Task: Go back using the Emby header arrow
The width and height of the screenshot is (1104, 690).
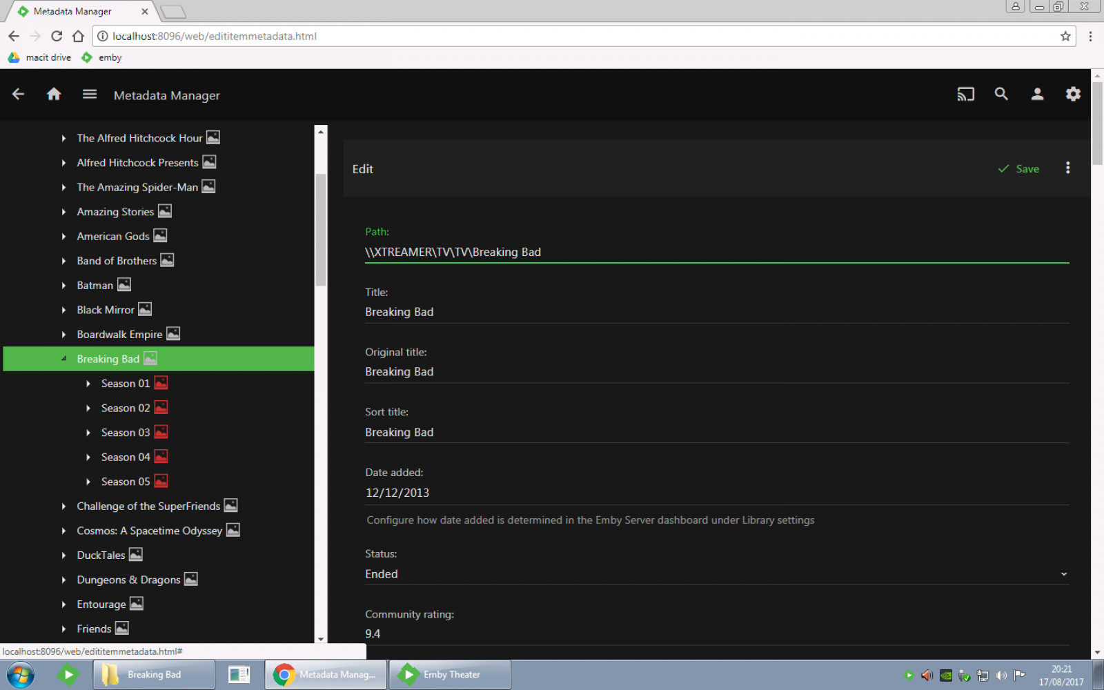Action: [x=19, y=95]
